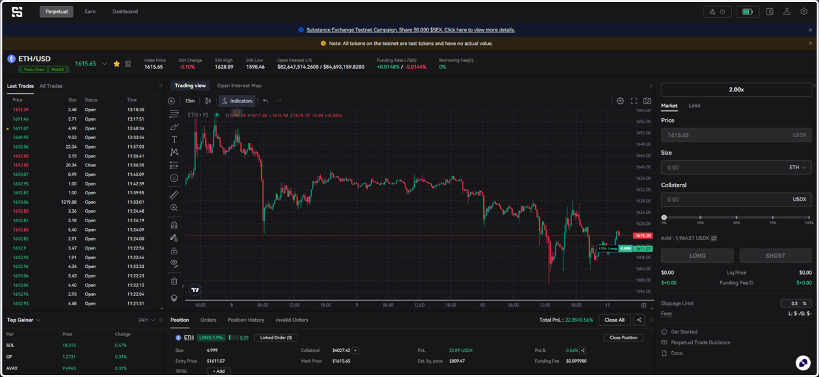
Task: Click the trash remove drawings icon
Action: pyautogui.click(x=174, y=281)
